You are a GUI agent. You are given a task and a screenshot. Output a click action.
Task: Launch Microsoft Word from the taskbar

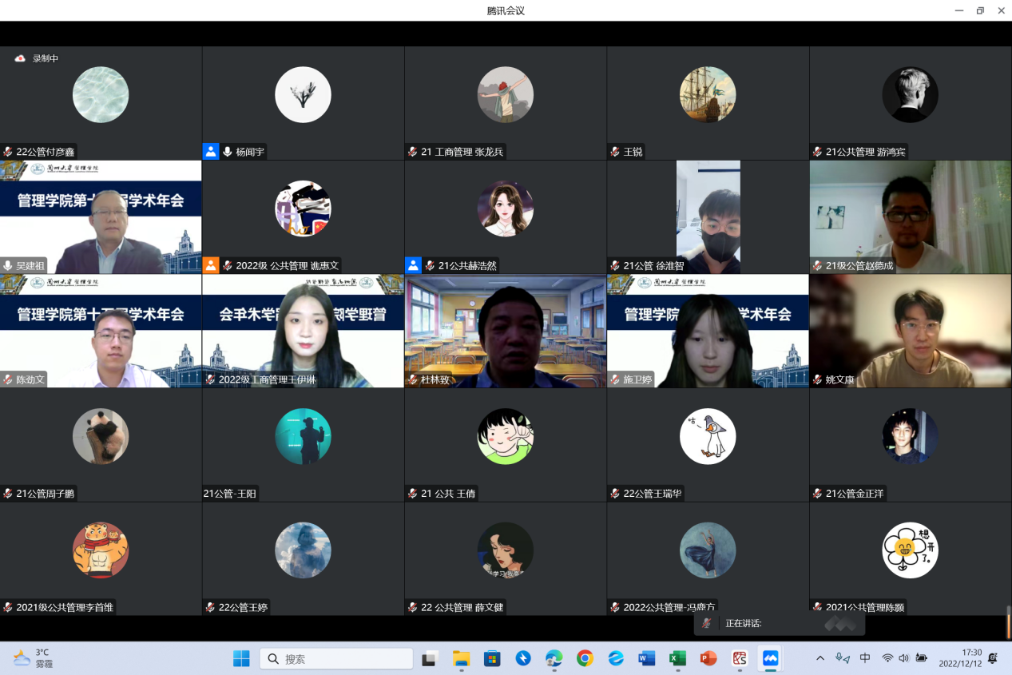pos(647,658)
